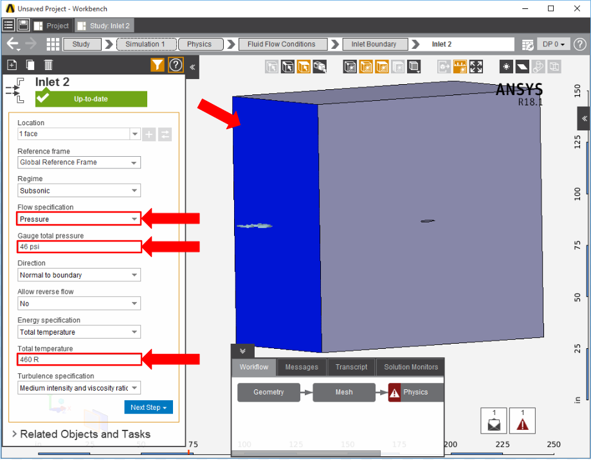Open the Regime Subsonic dropdown
Viewport: 591px width, 460px height.
78,190
